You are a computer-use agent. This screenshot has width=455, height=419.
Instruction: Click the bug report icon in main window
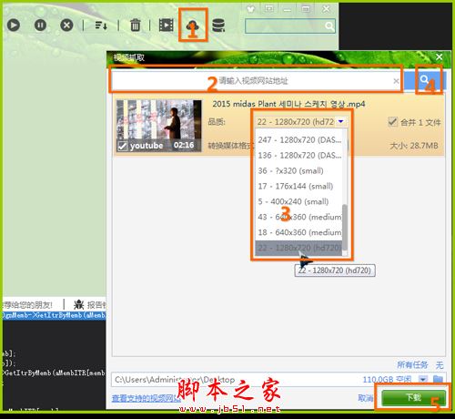tap(78, 304)
